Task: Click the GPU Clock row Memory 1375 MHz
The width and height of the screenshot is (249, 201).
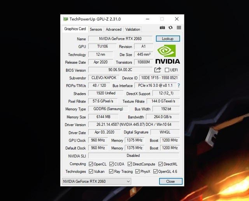Action: click(135, 140)
